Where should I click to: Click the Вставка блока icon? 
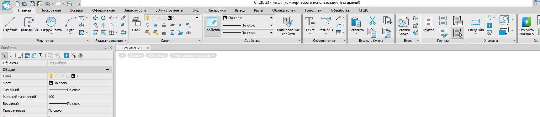click(403, 26)
